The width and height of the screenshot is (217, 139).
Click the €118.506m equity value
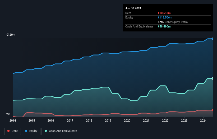click(165, 17)
